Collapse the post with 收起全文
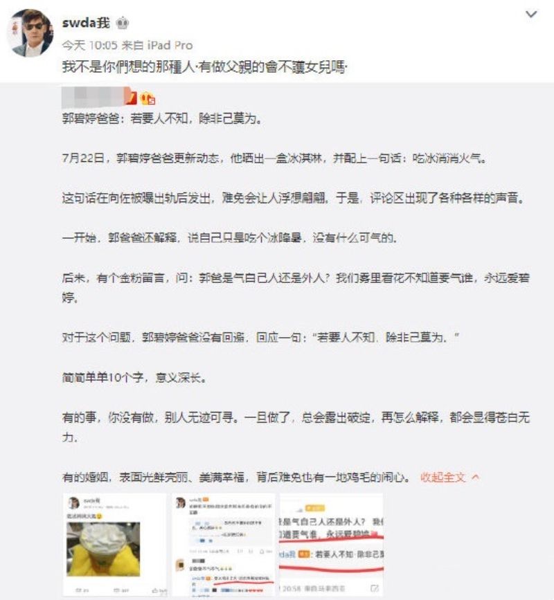This screenshot has width=554, height=600. [443, 478]
